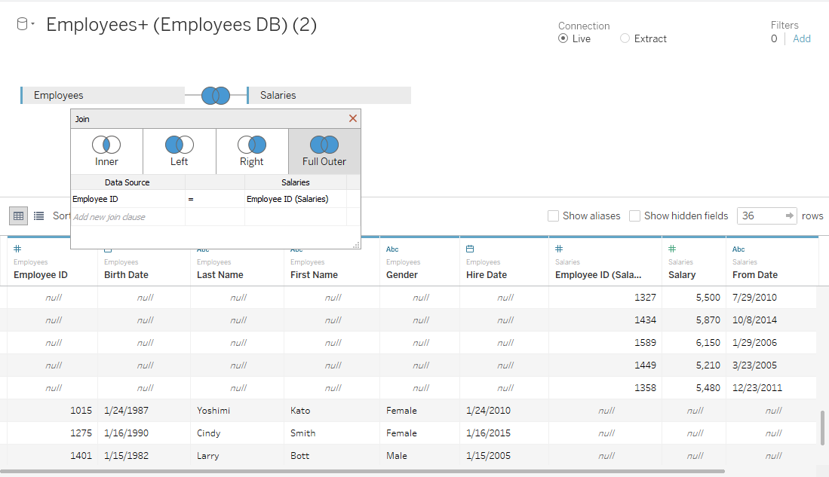Select the Live connection option
Image resolution: width=829 pixels, height=477 pixels.
tap(563, 38)
